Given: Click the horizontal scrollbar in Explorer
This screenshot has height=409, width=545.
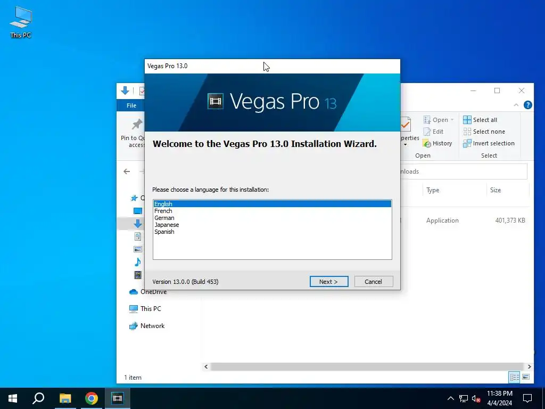Looking at the screenshot, I should tap(367, 366).
